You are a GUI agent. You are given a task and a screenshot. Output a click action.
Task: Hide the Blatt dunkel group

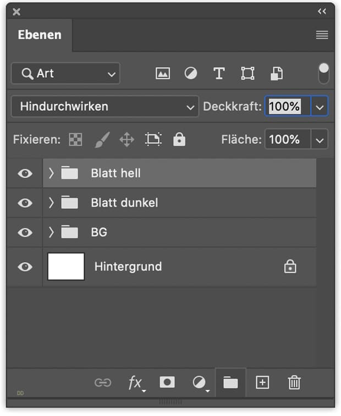click(25, 203)
